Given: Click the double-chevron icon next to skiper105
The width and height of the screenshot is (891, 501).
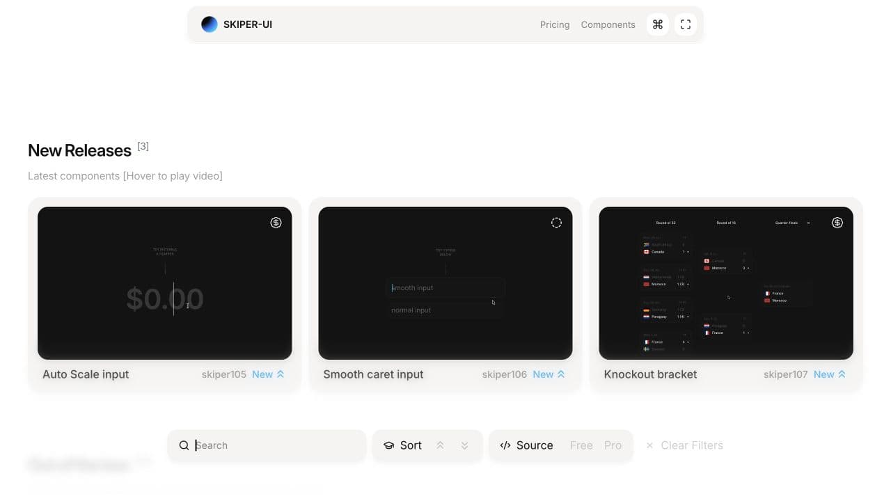Looking at the screenshot, I should (281, 374).
